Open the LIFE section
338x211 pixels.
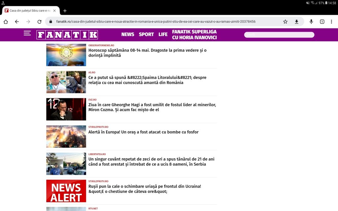163,34
